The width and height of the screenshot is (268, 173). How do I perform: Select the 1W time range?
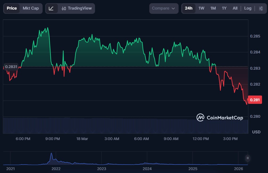coord(201,9)
